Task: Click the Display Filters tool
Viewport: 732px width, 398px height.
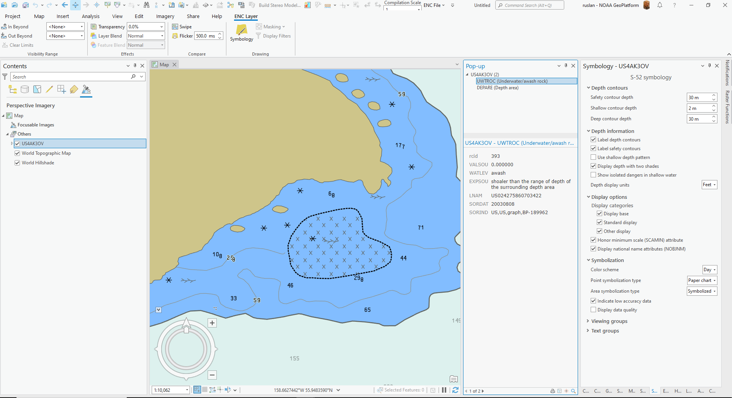Action: [273, 36]
